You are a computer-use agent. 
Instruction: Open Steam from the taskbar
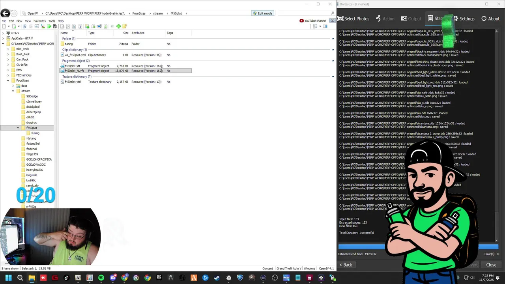tap(217, 278)
